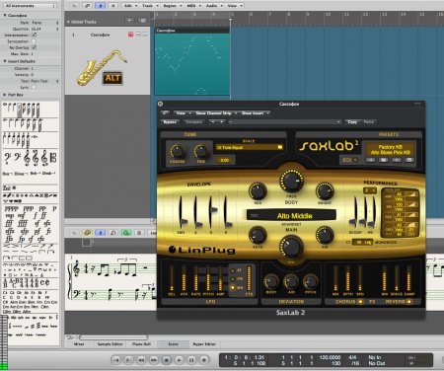Click the Body Freq knob

(x=291, y=181)
